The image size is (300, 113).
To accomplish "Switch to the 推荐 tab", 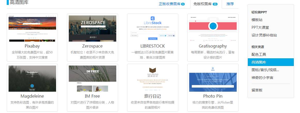I will [x=230, y=4].
